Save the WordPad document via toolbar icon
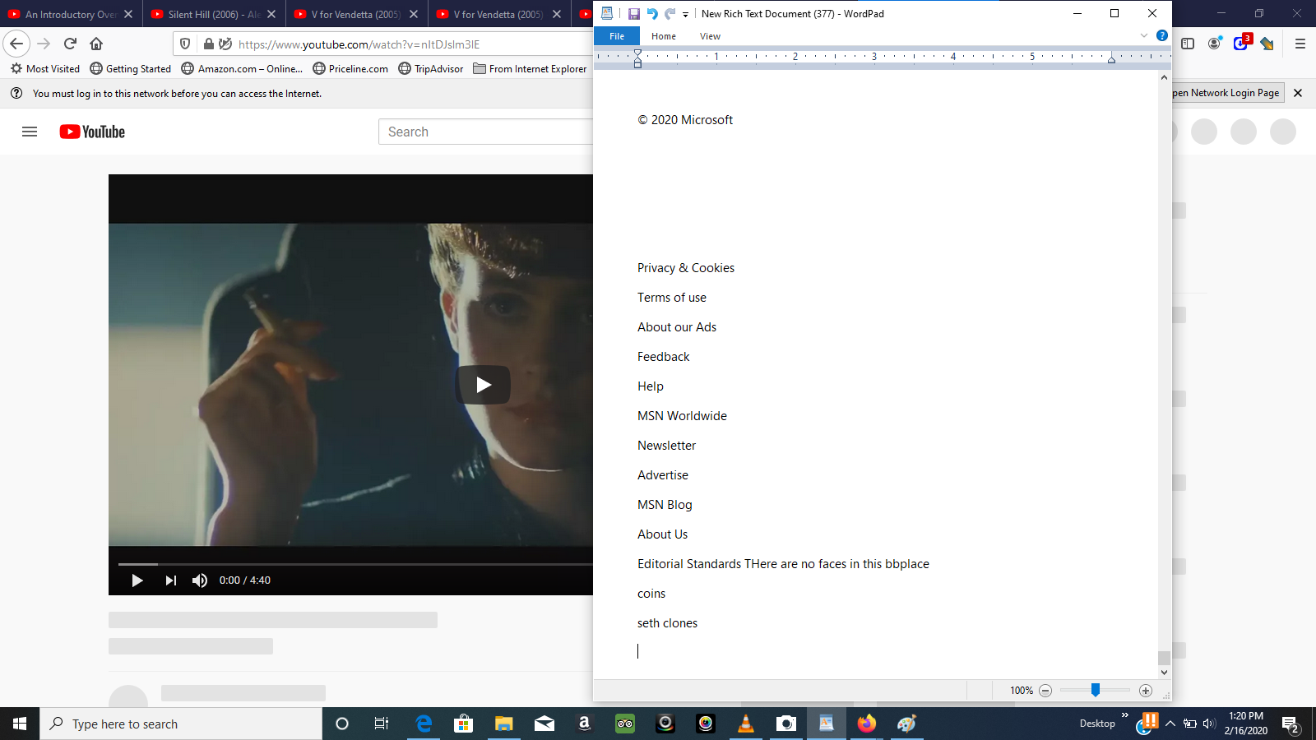 coord(634,14)
